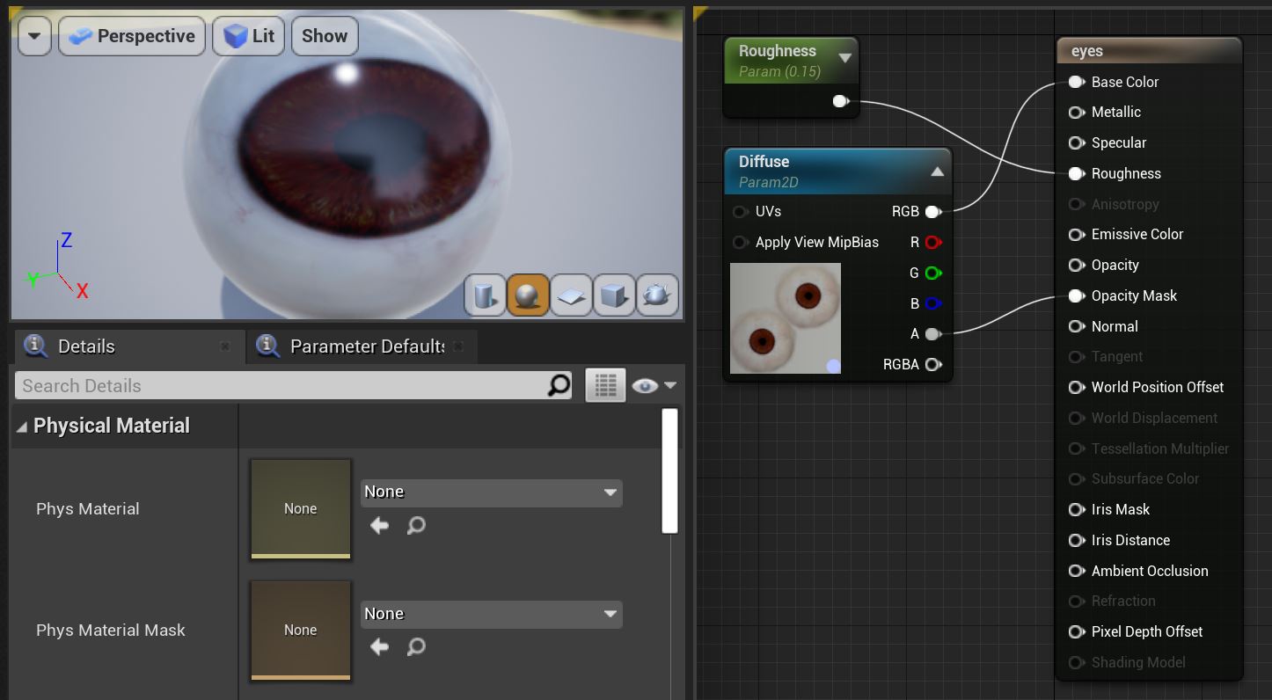Click the Apply View MipBias input pin
This screenshot has height=700, width=1272.
tap(740, 242)
